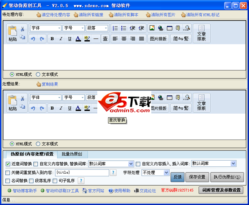This screenshot has width=249, height=205.
Task: Select HTML模式 for the top editor
Action: click(12, 74)
